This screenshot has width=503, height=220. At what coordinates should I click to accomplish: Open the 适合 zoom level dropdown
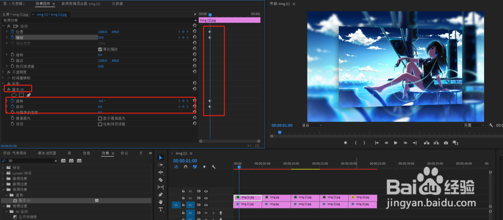point(311,125)
